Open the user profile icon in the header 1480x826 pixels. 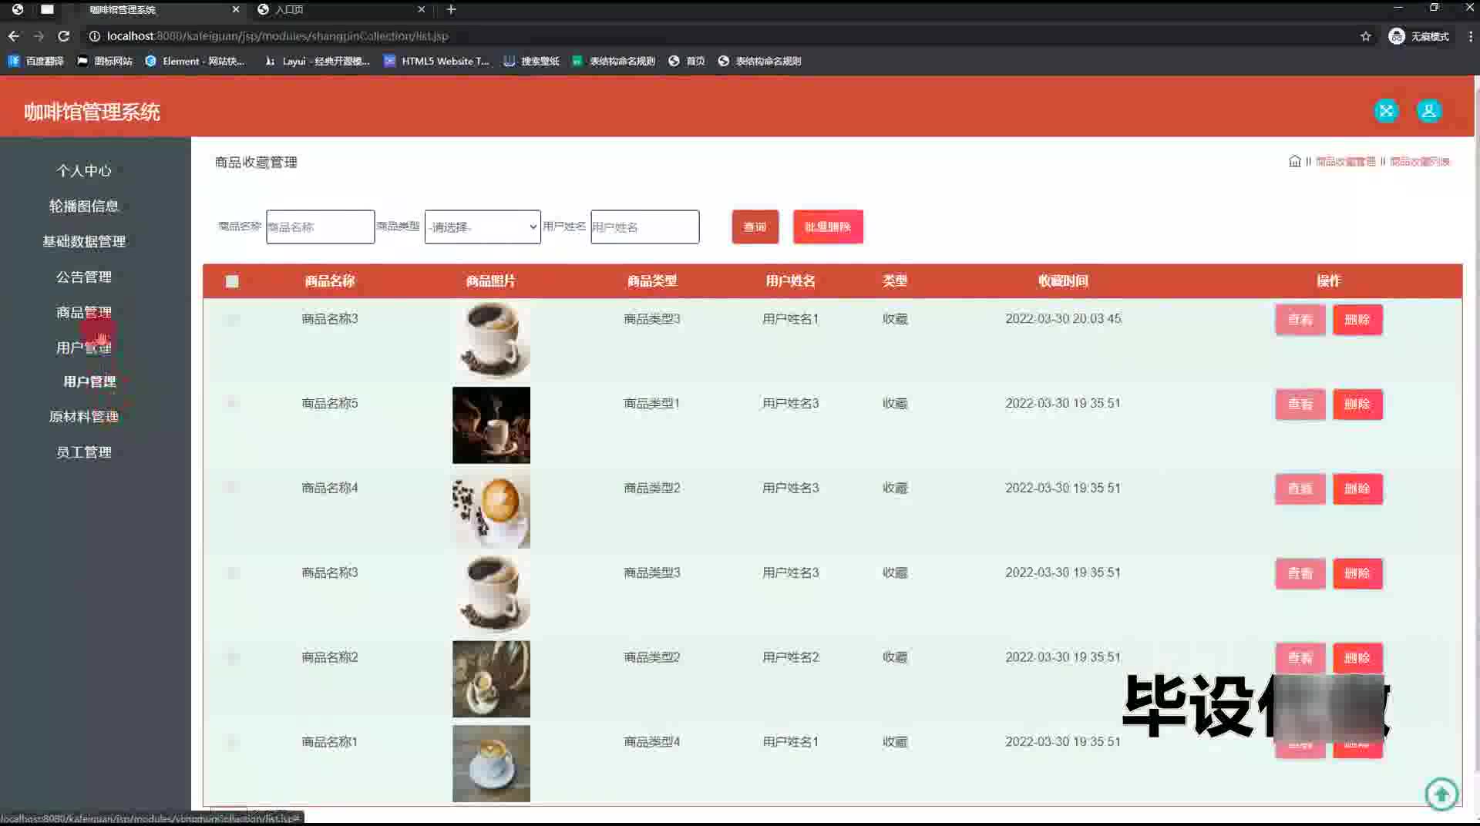pos(1429,111)
